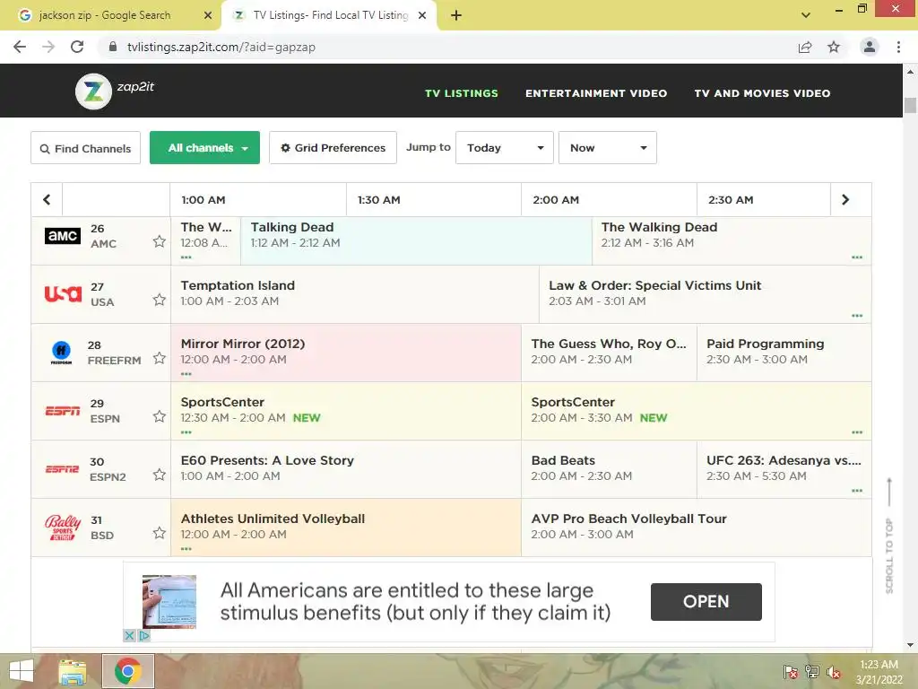Open the Find Channels search
918x689 pixels.
[85, 148]
